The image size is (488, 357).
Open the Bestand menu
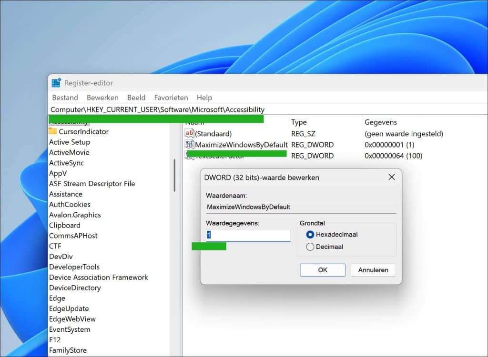point(65,98)
